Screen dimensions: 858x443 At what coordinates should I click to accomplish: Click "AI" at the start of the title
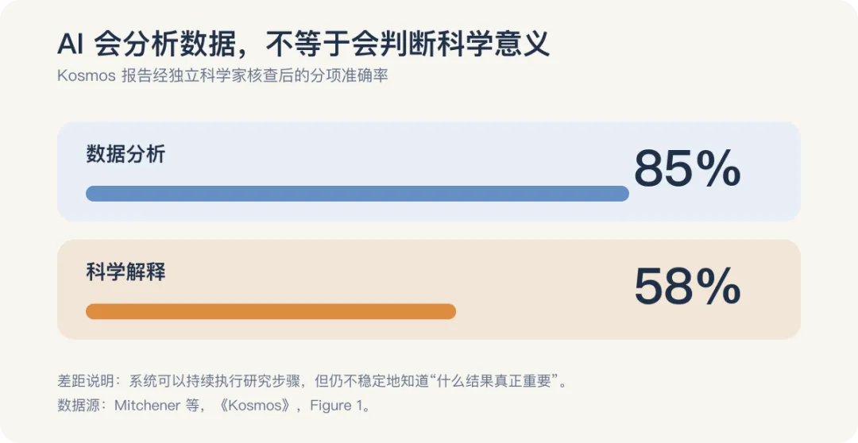click(70, 45)
